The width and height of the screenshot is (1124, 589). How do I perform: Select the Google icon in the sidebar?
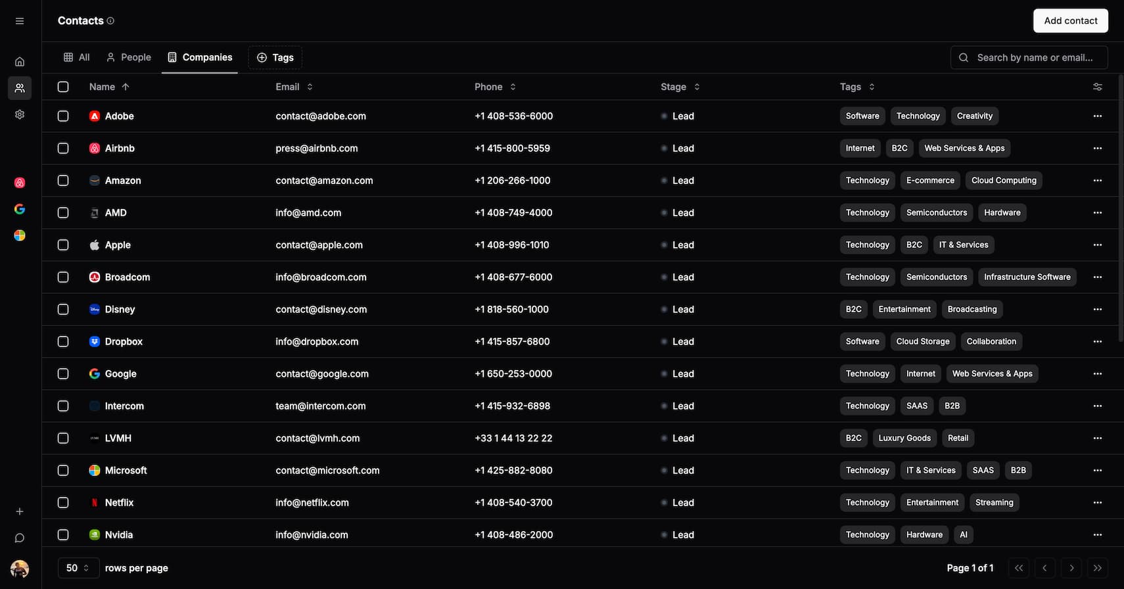[20, 208]
